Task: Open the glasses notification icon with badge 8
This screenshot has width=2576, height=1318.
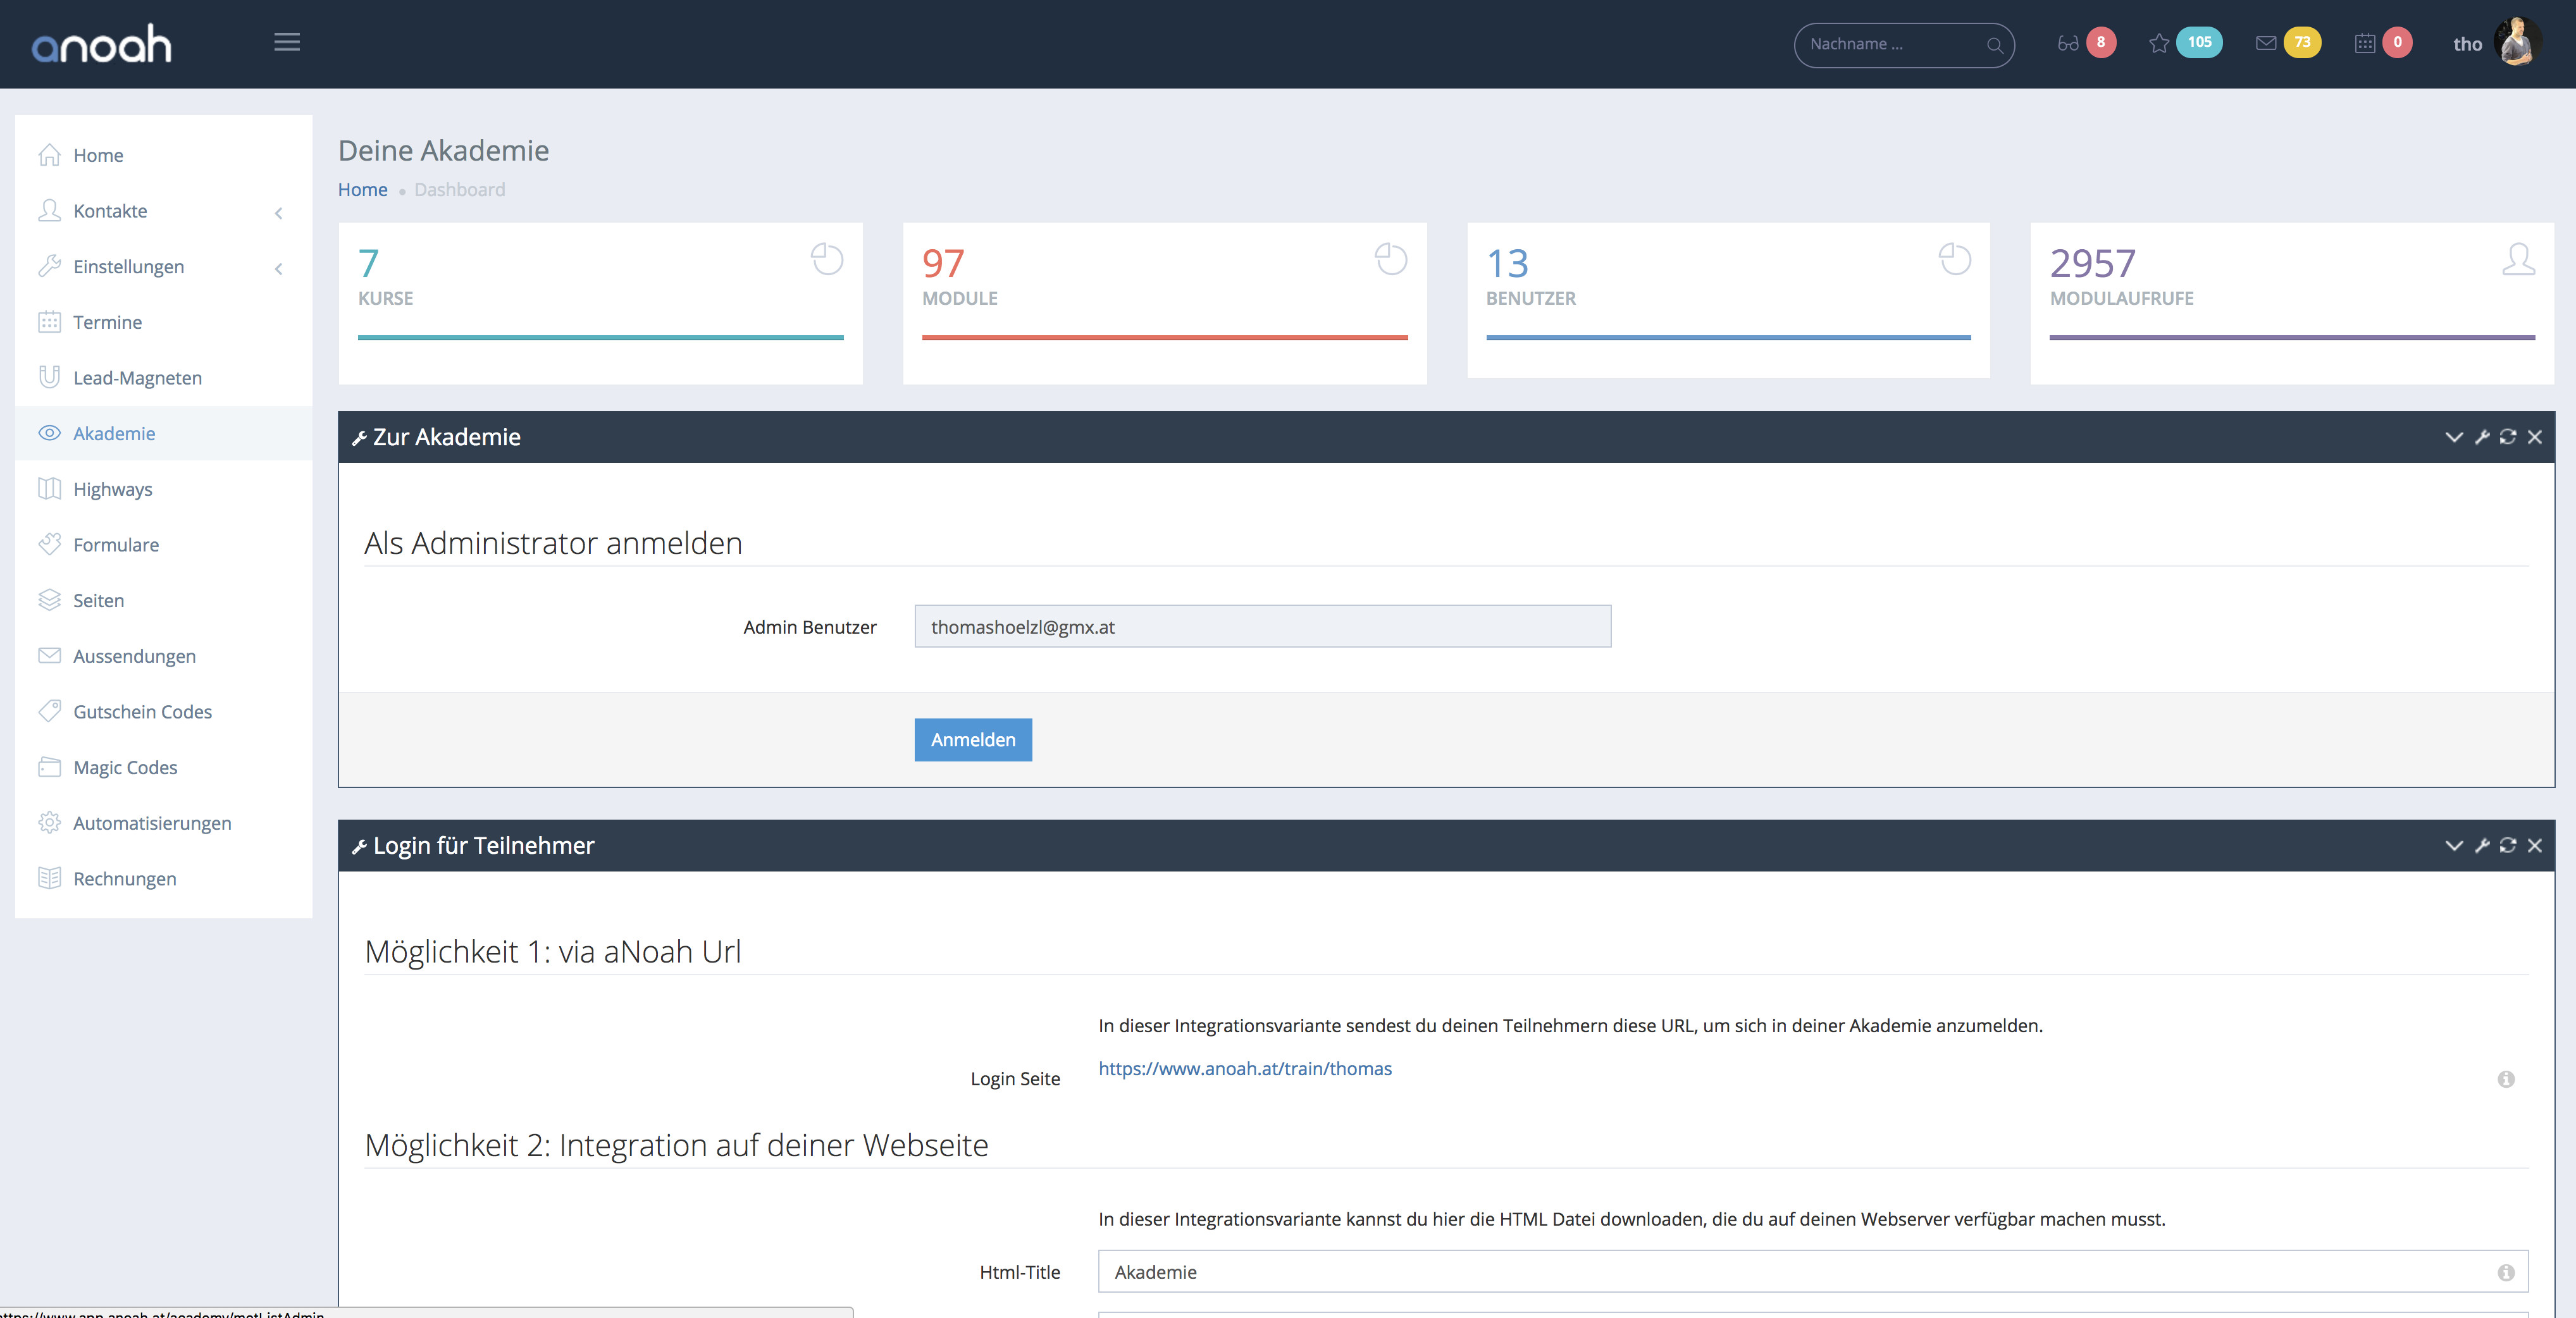Action: [x=2068, y=43]
